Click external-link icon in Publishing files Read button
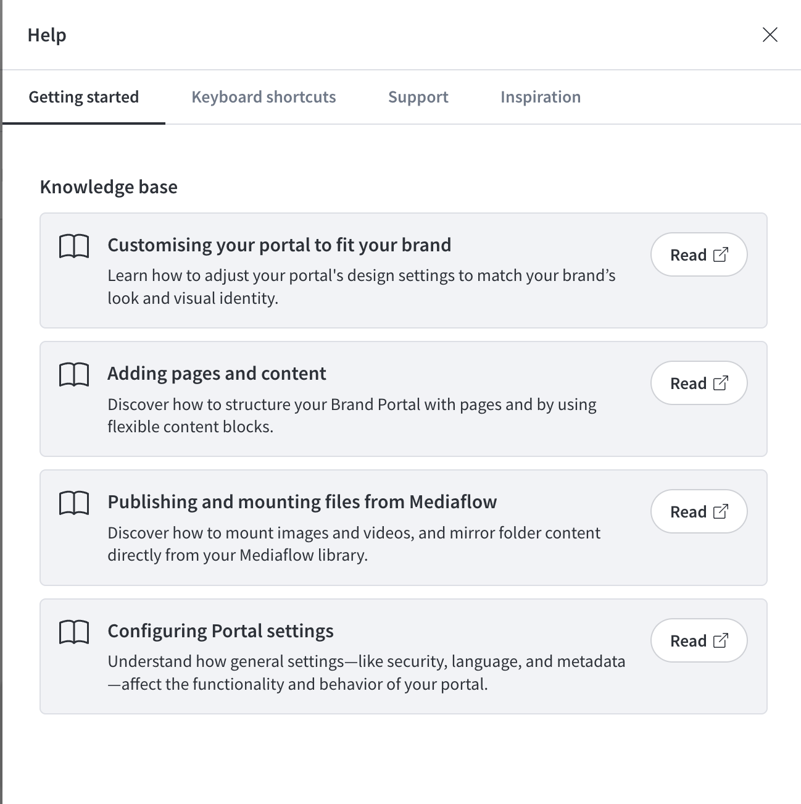801x804 pixels. pyautogui.click(x=721, y=511)
